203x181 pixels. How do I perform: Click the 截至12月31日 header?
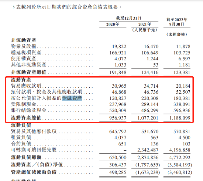[128, 18]
